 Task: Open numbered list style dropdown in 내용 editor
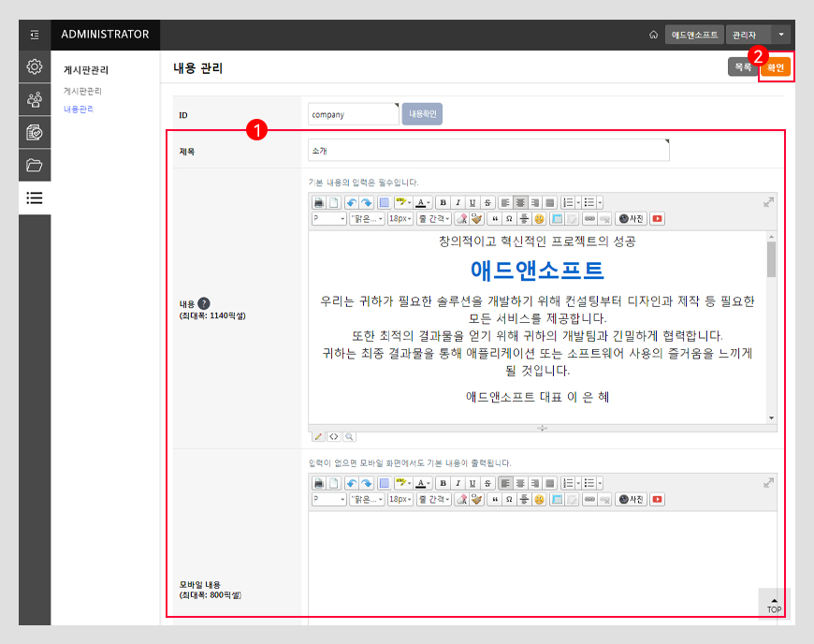578,202
